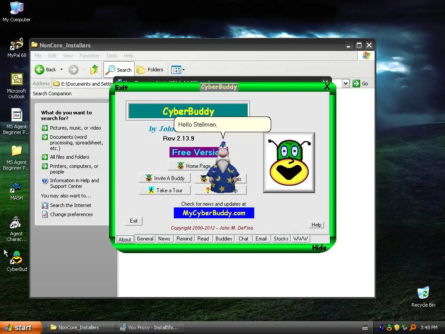Click Exit text on CyberBuddy green frame
The height and width of the screenshot is (334, 445).
click(x=121, y=87)
